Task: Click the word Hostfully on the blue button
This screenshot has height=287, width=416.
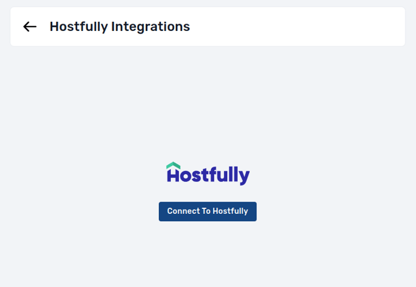Action: (x=230, y=211)
